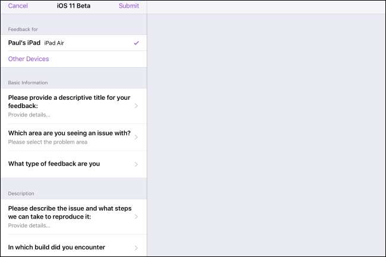Click chevron beside 'In which build' question
This screenshot has height=257, width=386.
pos(137,248)
